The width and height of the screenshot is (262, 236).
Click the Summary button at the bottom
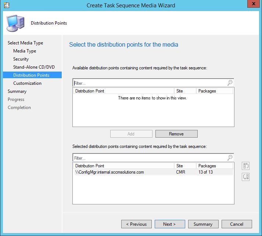tap(203, 224)
